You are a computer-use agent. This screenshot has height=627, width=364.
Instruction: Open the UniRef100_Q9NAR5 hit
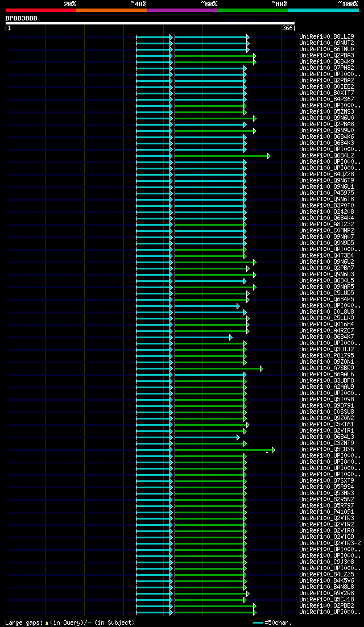click(x=326, y=286)
